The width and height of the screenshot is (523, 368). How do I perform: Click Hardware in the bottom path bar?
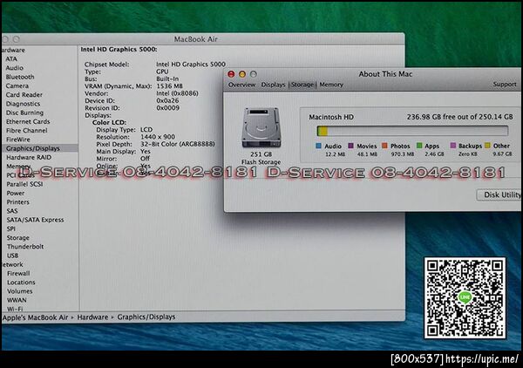coord(92,317)
